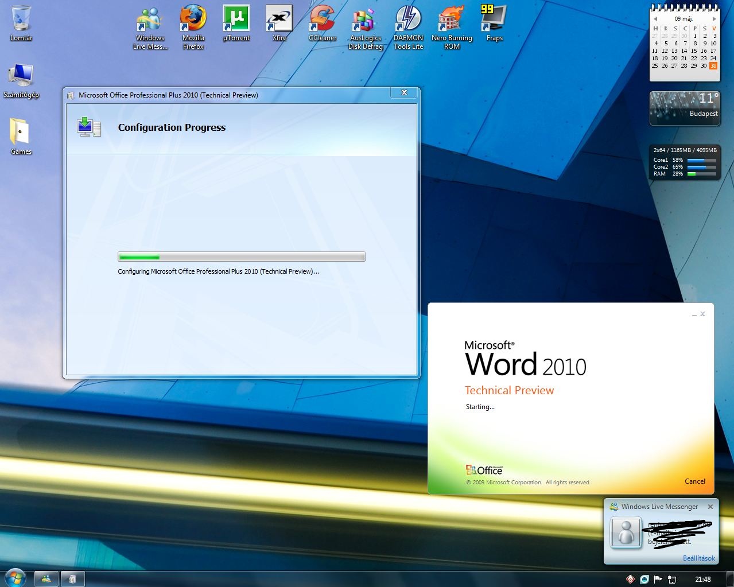Screen dimensions: 734x587
Task: Close the Office Configuration Progress dialog
Action: click(x=404, y=92)
